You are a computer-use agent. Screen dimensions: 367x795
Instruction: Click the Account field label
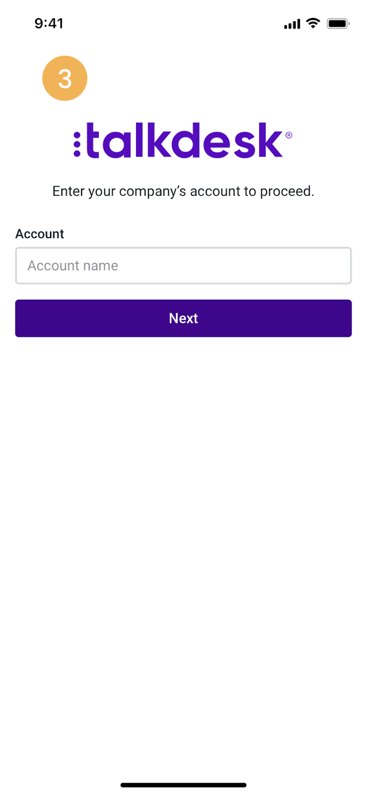(40, 234)
